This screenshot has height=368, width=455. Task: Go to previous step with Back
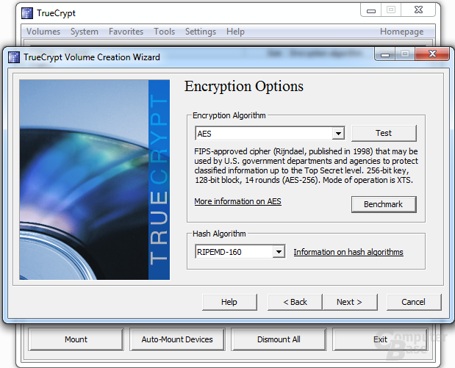pos(295,302)
